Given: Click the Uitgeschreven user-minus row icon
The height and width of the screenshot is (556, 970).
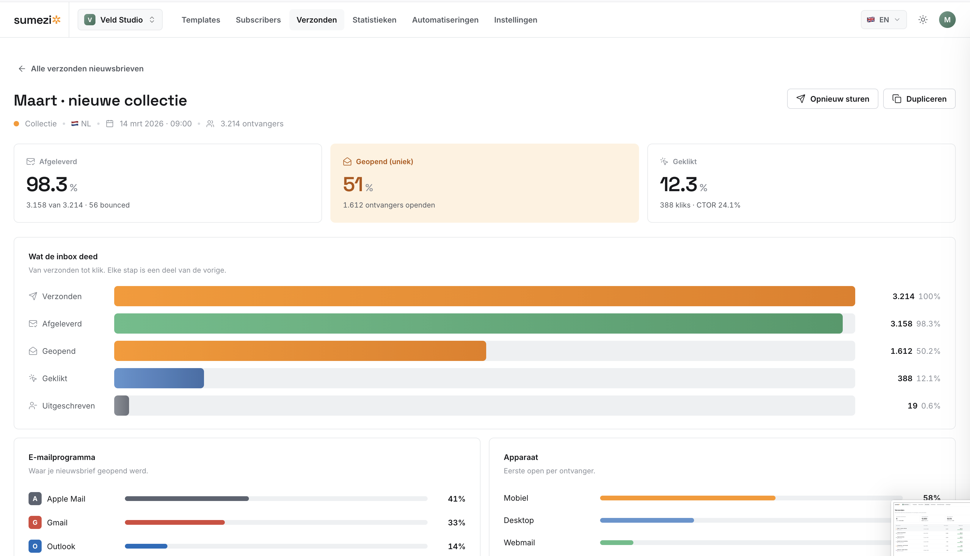Looking at the screenshot, I should click(x=33, y=406).
